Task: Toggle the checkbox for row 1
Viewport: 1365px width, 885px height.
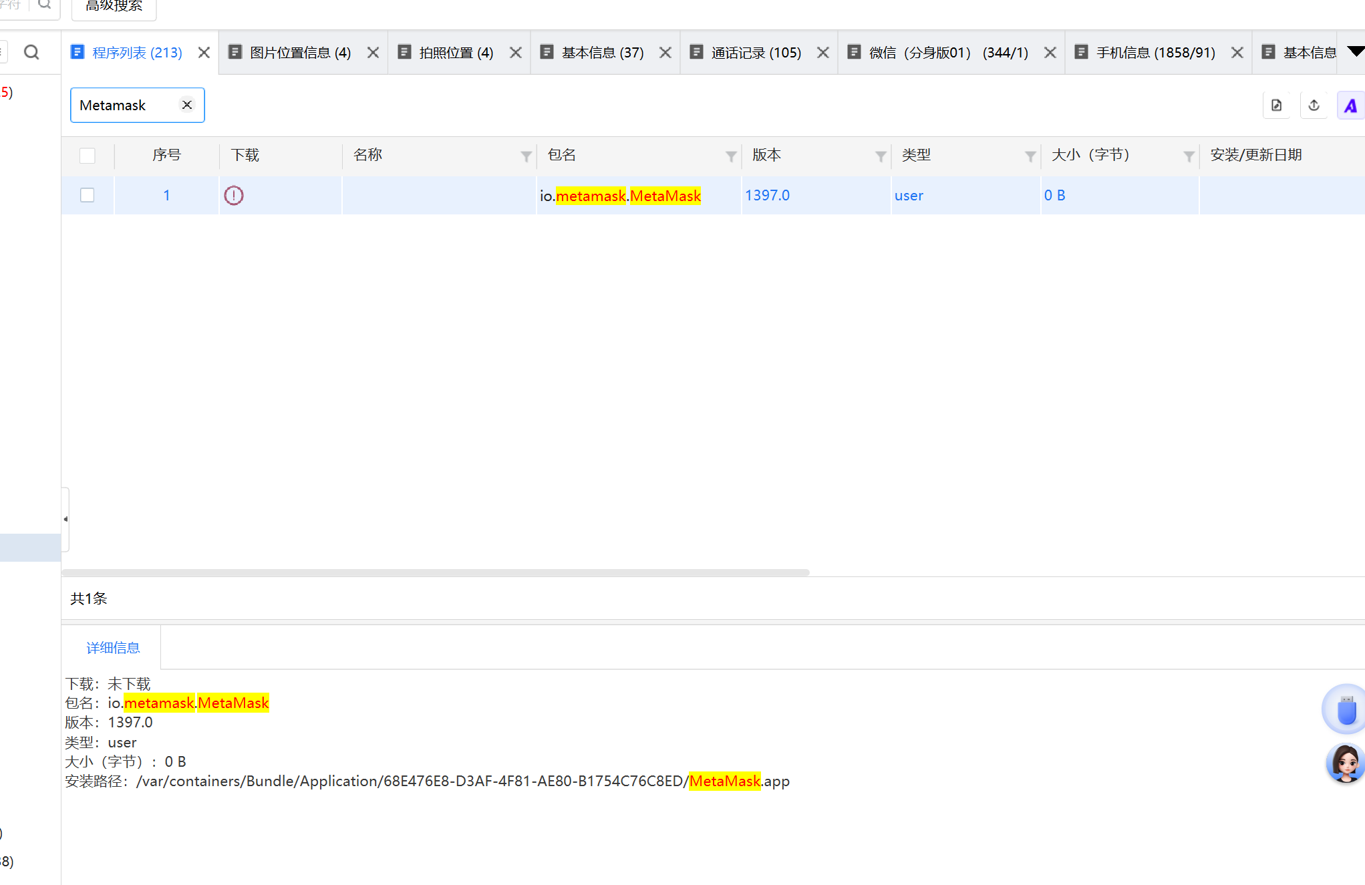Action: (87, 195)
